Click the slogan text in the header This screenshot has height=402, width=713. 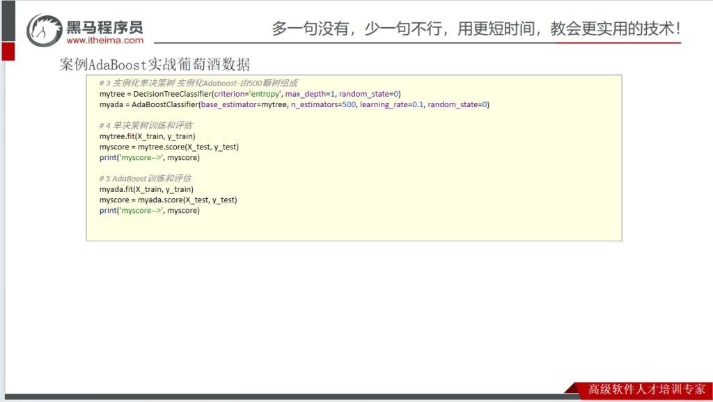(476, 29)
